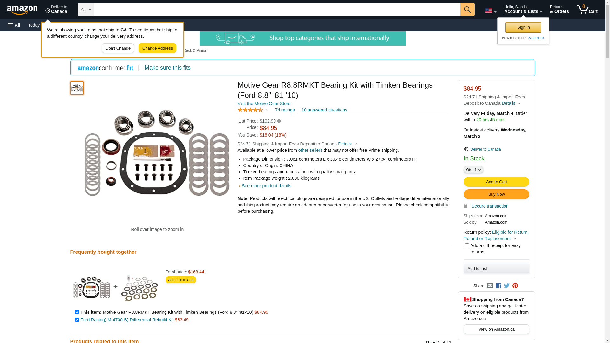Viewport: 610px width, 343px height.
Task: Click the List Price info icon
Action: (x=279, y=121)
